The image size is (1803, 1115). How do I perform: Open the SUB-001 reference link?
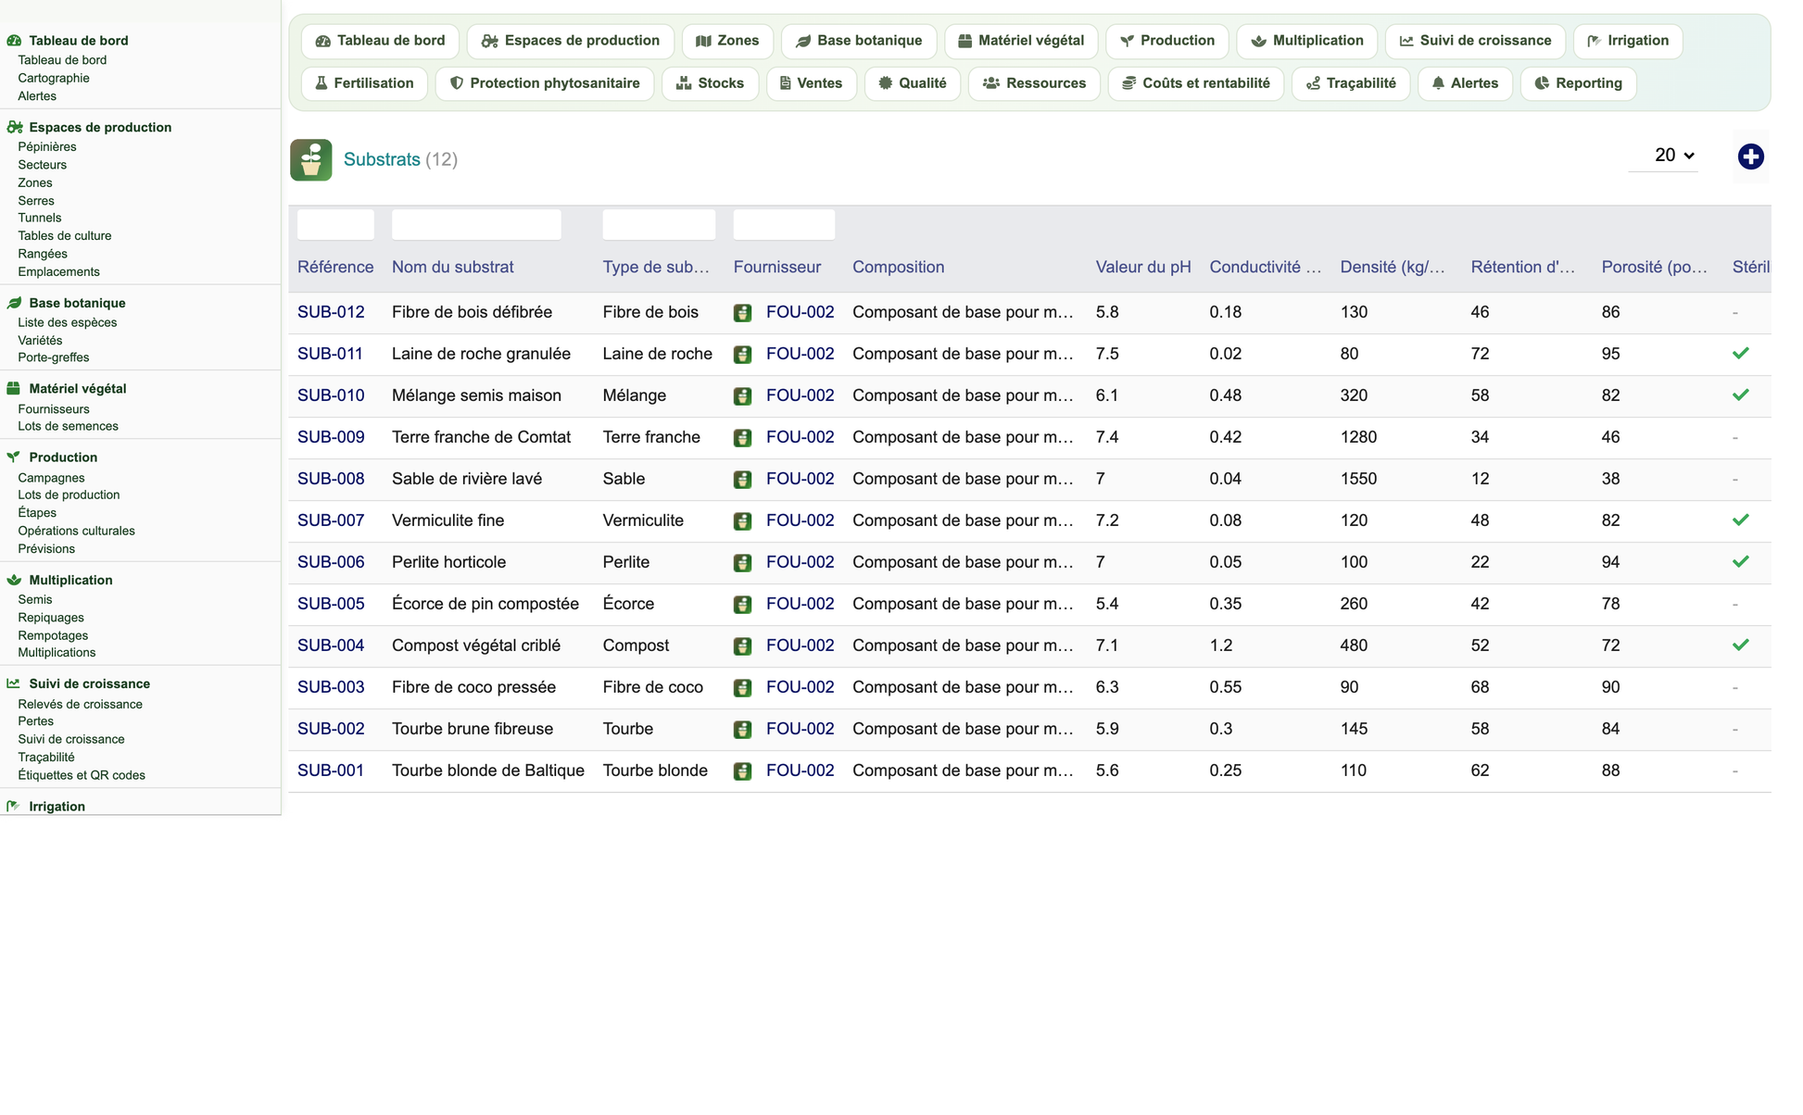click(331, 770)
